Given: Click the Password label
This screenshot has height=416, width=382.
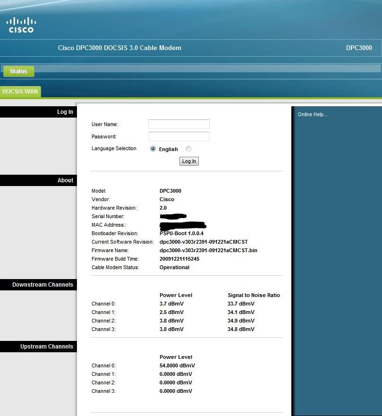Looking at the screenshot, I should [104, 136].
